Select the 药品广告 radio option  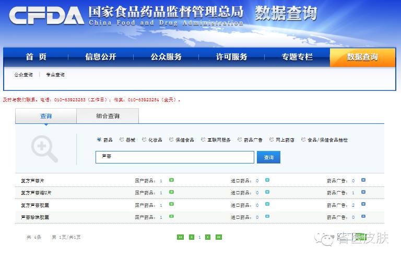(239, 139)
